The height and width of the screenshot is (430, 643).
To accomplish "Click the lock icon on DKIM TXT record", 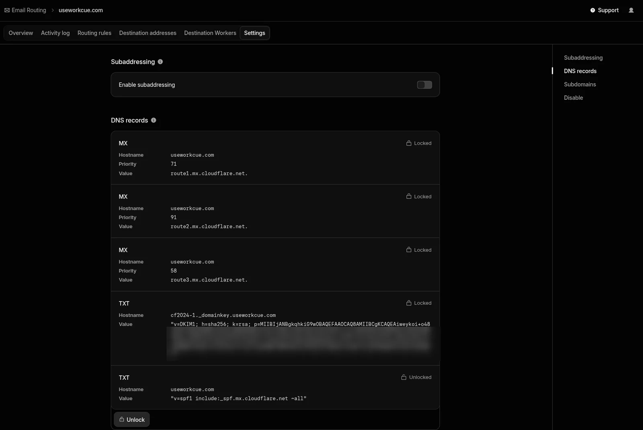I will click(409, 303).
